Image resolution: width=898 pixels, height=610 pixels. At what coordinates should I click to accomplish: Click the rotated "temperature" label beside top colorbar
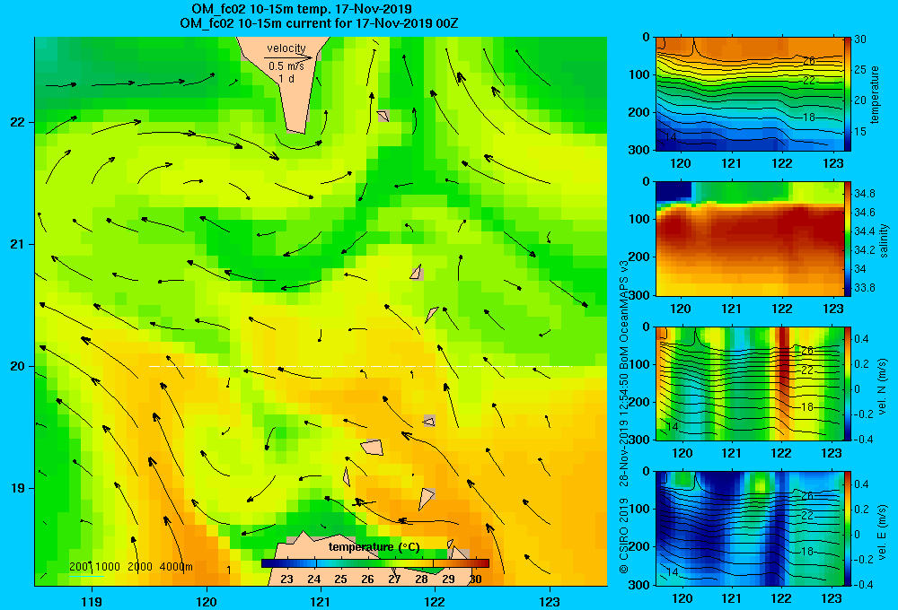point(875,94)
